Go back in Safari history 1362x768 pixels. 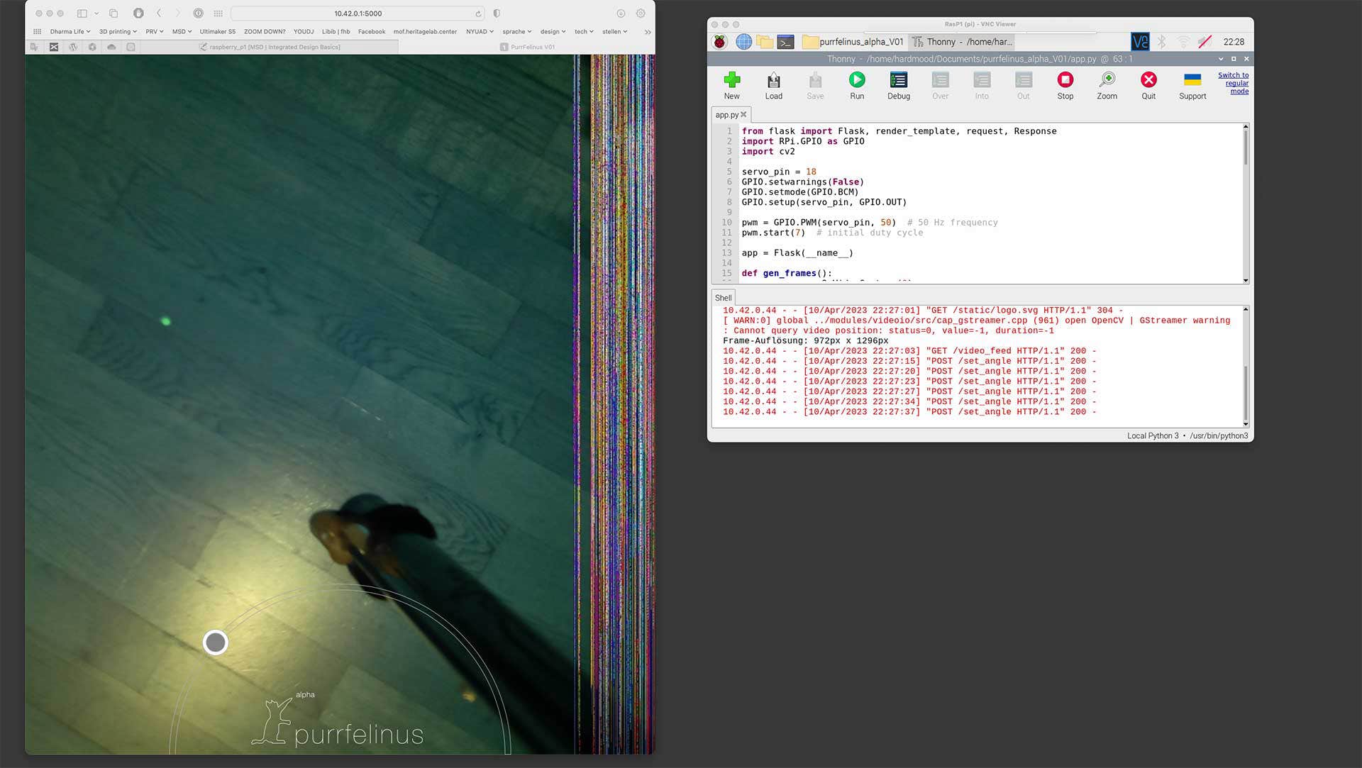point(159,13)
